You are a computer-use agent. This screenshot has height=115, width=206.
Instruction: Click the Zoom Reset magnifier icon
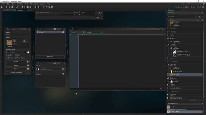[46, 7]
